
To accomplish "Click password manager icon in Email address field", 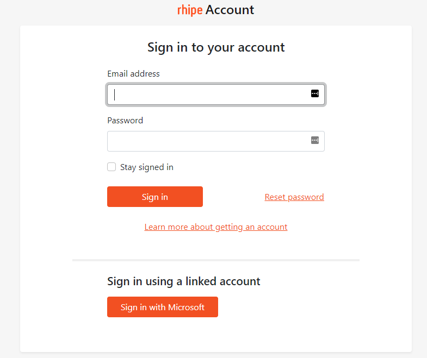I will point(314,93).
